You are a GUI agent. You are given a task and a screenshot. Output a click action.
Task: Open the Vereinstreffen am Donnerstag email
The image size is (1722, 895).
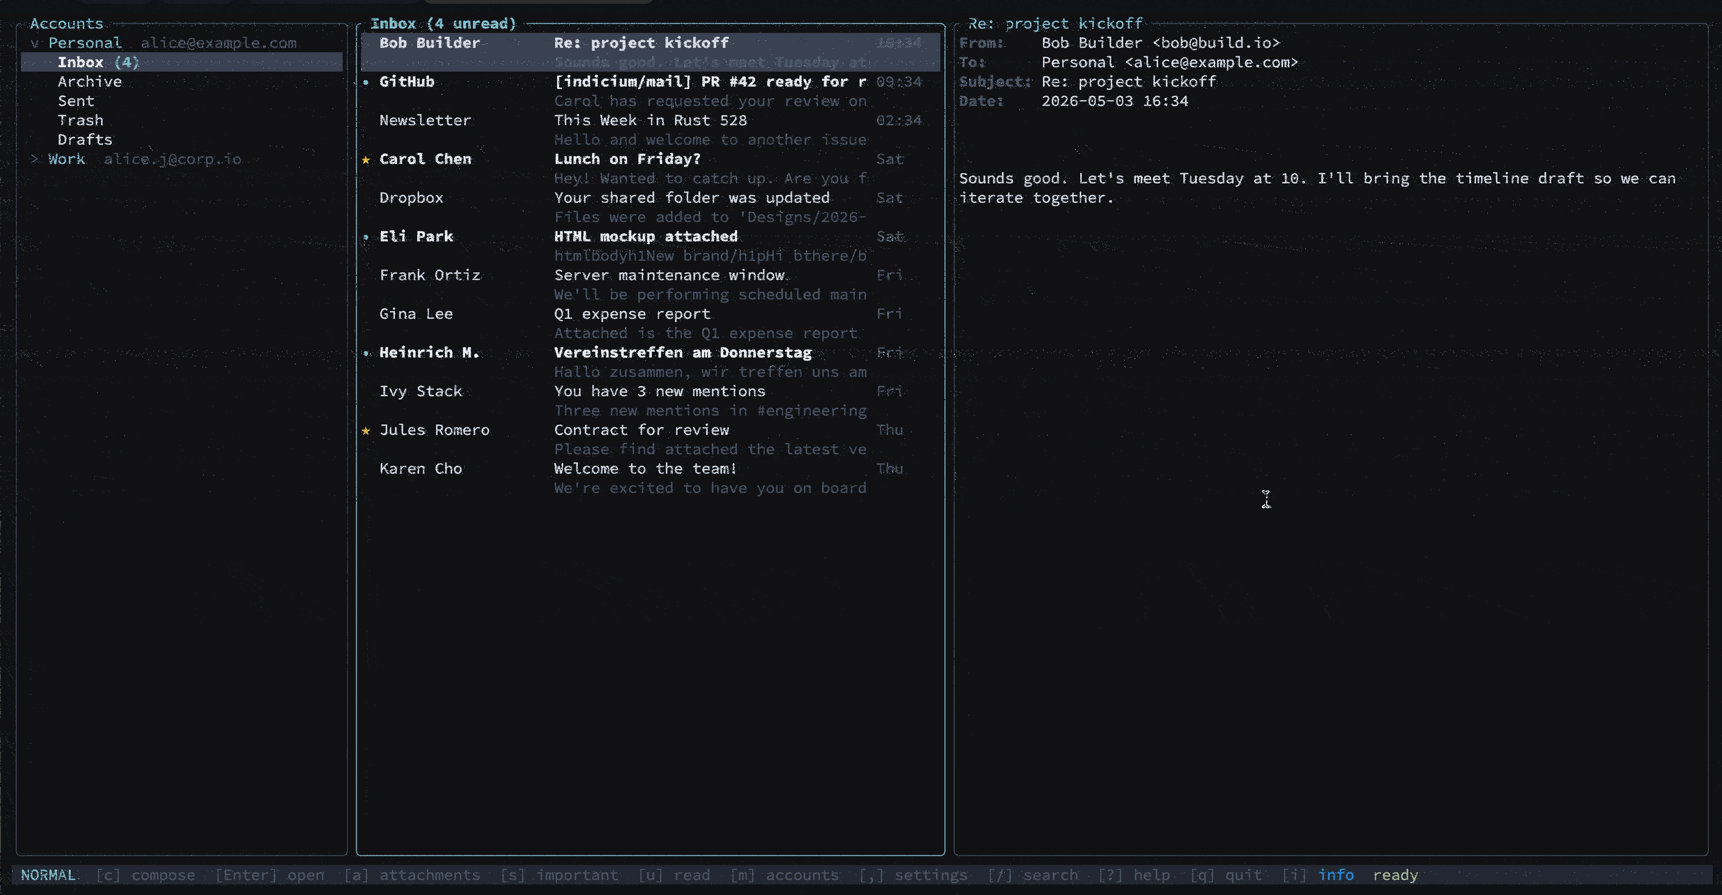click(650, 362)
